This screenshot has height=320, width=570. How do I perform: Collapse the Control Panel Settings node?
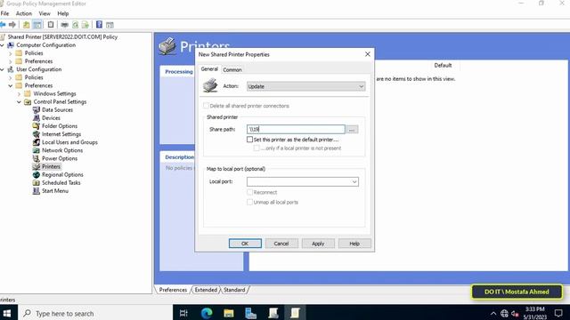point(20,101)
